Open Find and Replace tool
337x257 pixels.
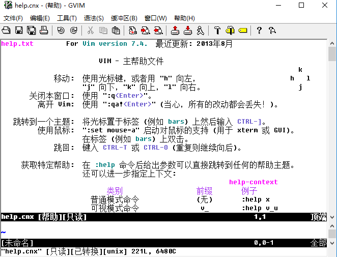tap(132, 31)
